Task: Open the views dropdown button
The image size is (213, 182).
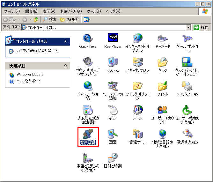Action: (x=87, y=19)
